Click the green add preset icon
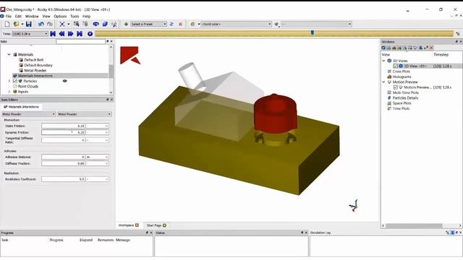The width and height of the screenshot is (463, 260). 126,24
